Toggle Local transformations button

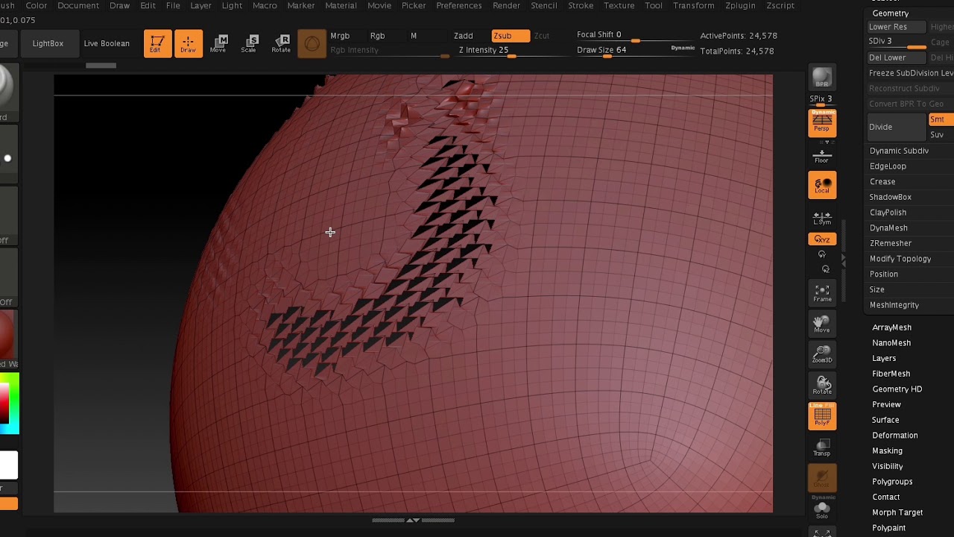[x=822, y=185]
